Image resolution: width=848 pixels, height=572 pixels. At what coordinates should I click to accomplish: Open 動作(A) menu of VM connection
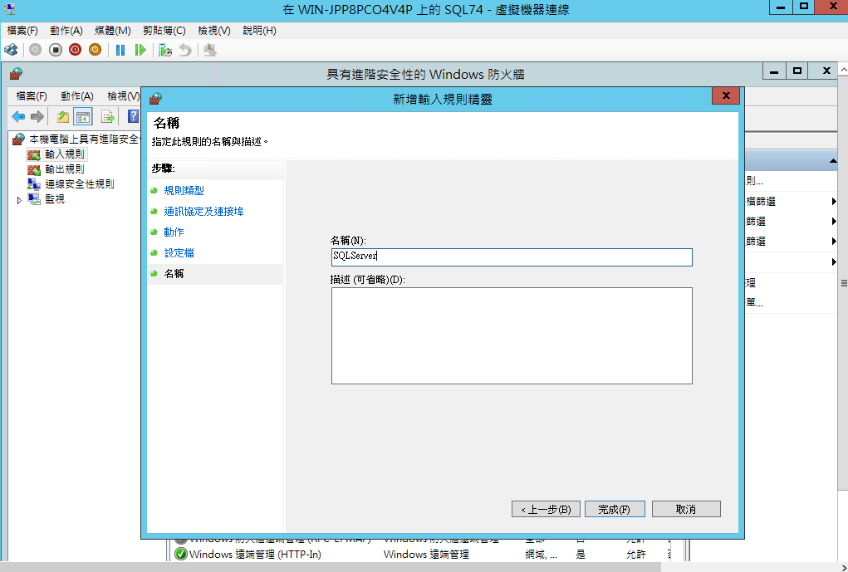pyautogui.click(x=66, y=31)
